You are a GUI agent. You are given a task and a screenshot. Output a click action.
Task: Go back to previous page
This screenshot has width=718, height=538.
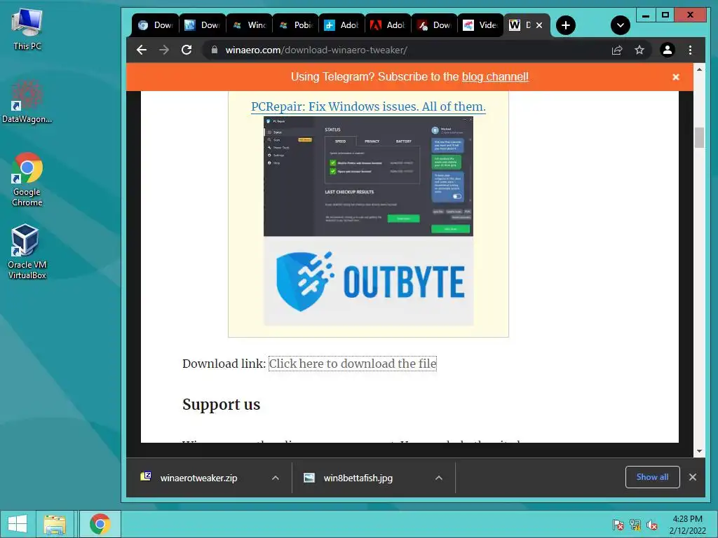142,50
